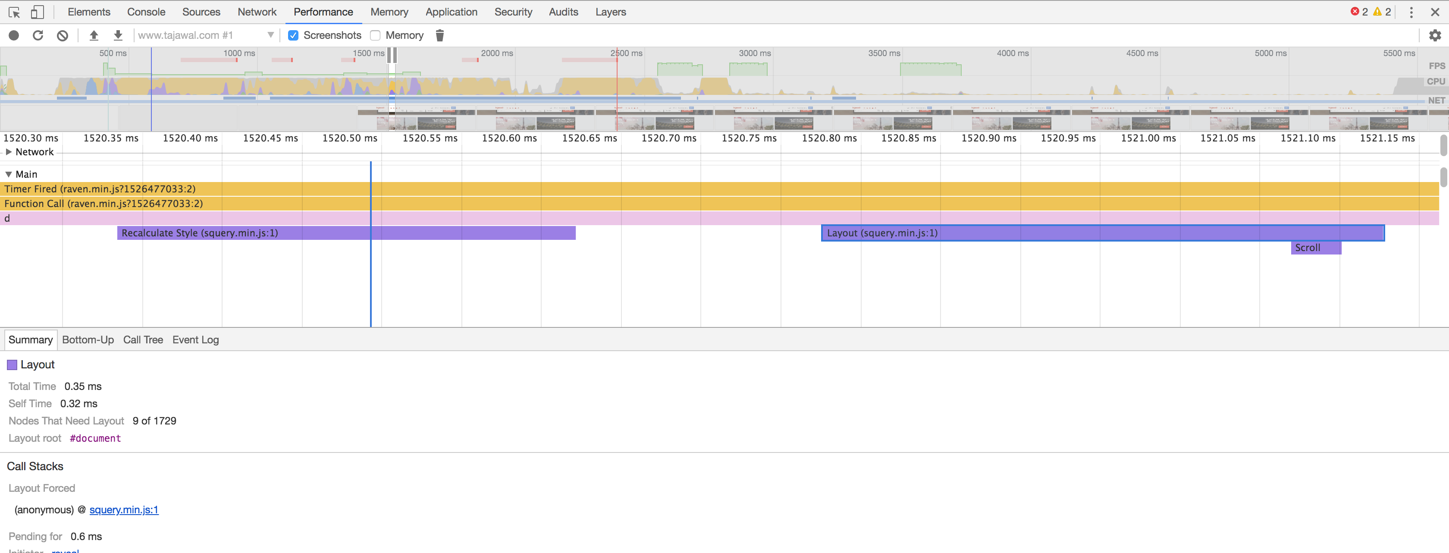Viewport: 1449px width, 553px height.
Task: Load a saved performance profile
Action: [x=94, y=35]
